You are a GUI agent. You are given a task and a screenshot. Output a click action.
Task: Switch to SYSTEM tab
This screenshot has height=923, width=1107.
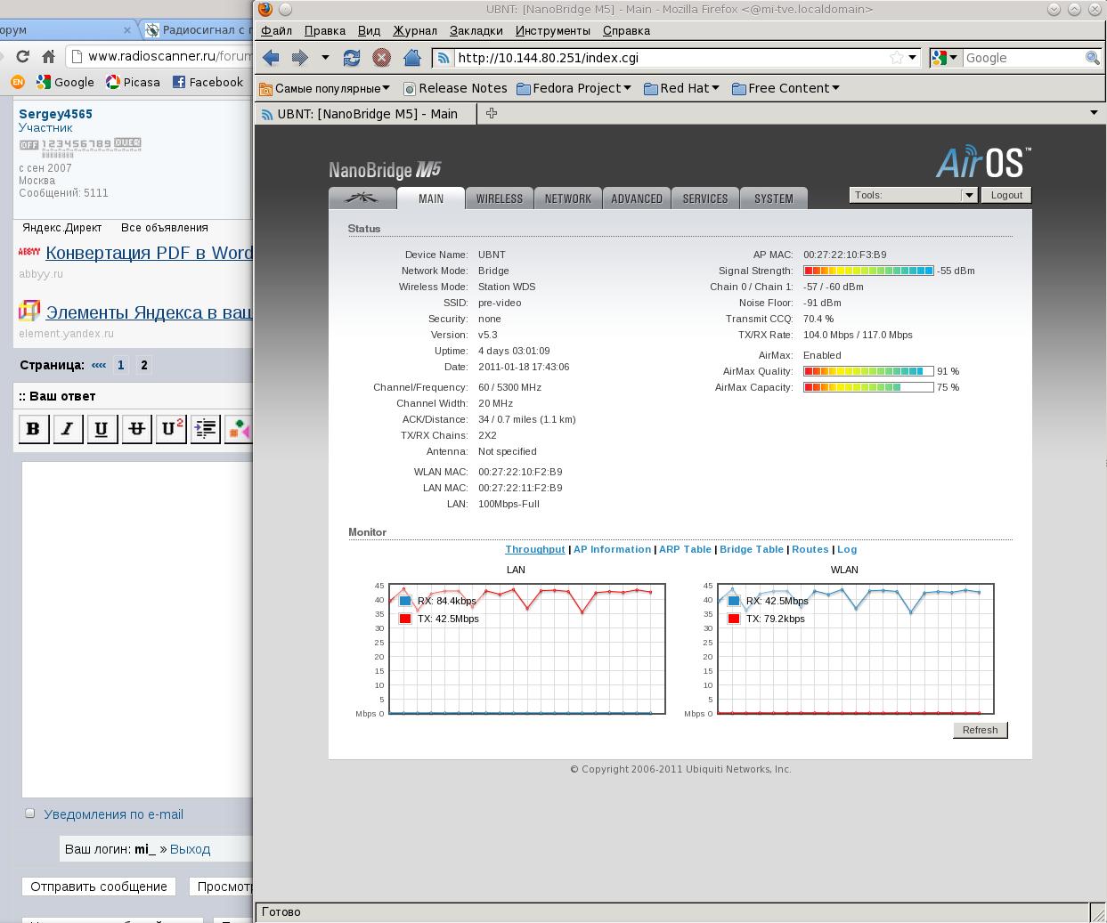coord(774,198)
